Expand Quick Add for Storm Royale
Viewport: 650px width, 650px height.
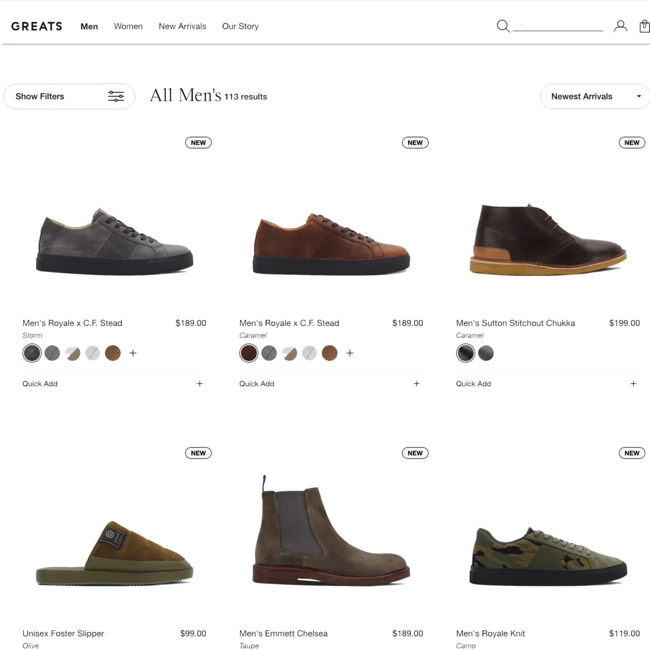pos(199,384)
